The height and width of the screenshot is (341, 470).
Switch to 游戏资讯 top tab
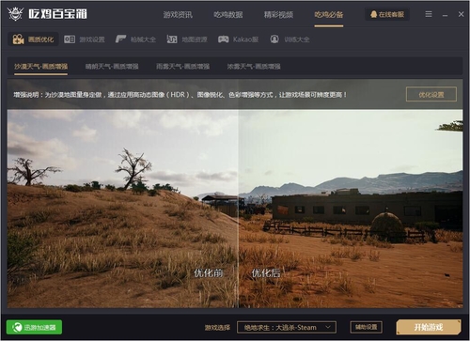pyautogui.click(x=178, y=15)
